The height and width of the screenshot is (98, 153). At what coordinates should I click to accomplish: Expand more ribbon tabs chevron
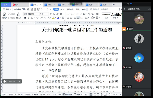pos(87,9)
